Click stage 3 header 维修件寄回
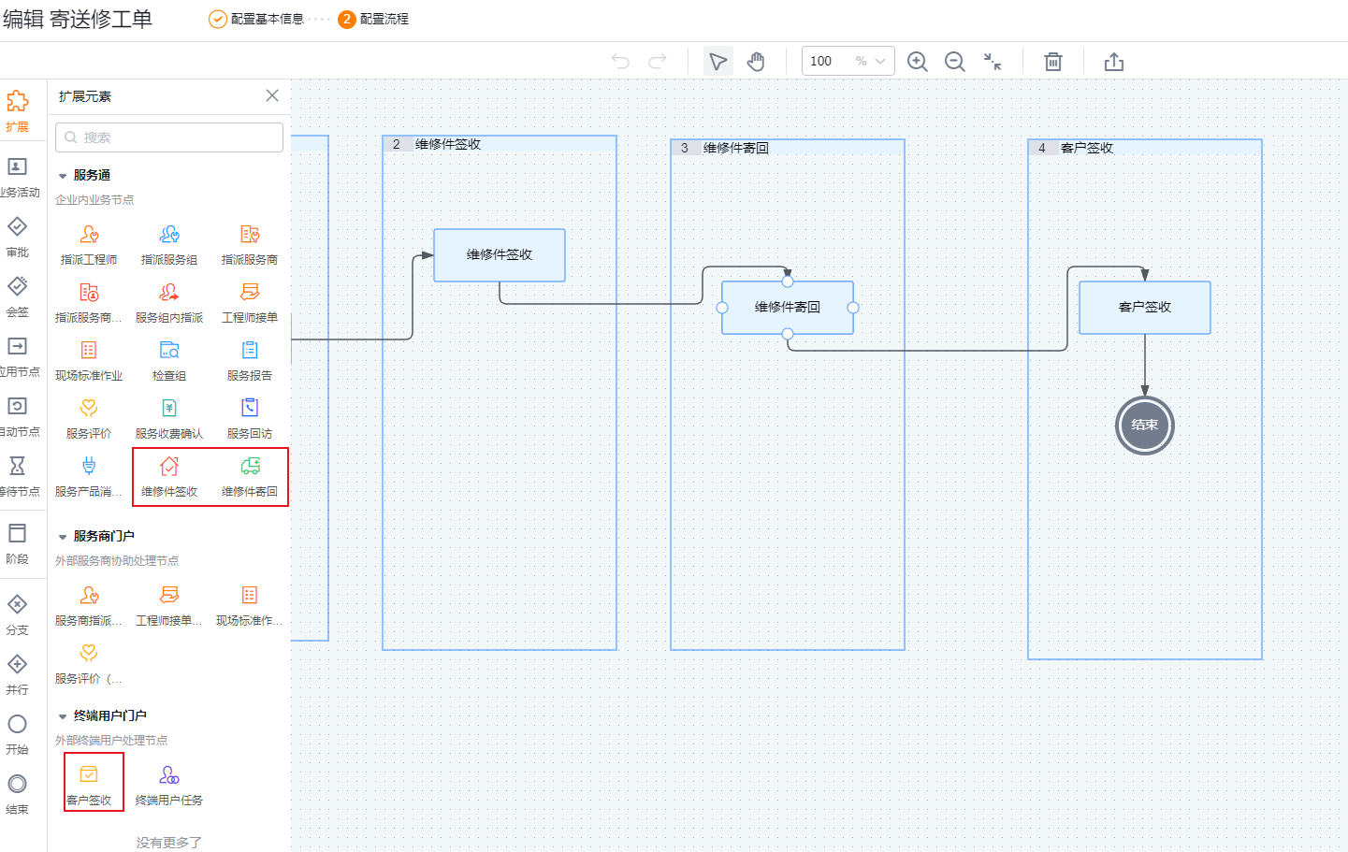The height and width of the screenshot is (852, 1348). [x=788, y=148]
